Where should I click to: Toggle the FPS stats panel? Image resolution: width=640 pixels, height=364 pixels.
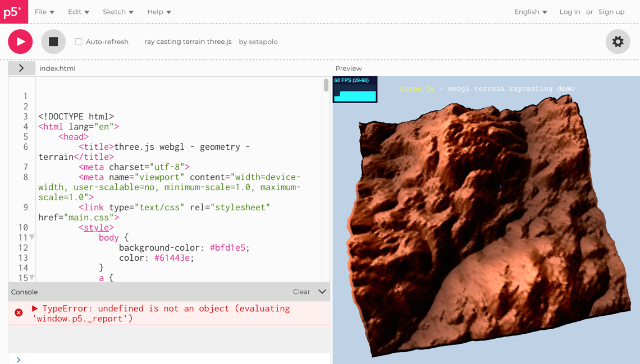[x=355, y=90]
